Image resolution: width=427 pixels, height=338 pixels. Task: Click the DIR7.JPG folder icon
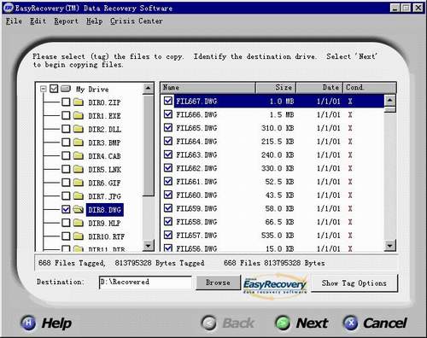(x=79, y=195)
